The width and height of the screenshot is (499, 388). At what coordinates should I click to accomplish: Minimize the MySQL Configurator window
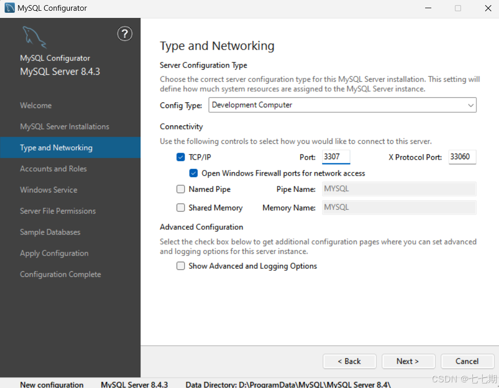point(428,8)
